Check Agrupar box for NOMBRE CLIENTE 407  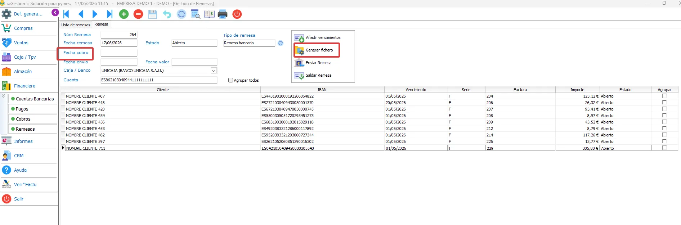coord(664,96)
